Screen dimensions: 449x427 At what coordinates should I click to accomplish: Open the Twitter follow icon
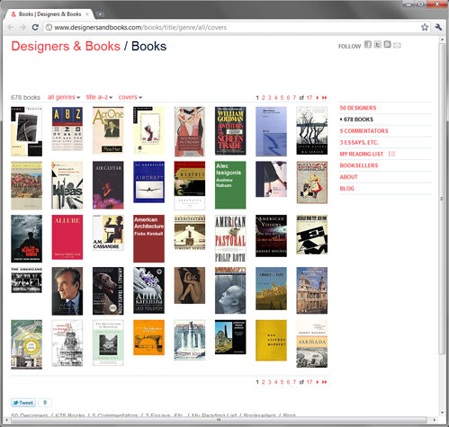378,45
